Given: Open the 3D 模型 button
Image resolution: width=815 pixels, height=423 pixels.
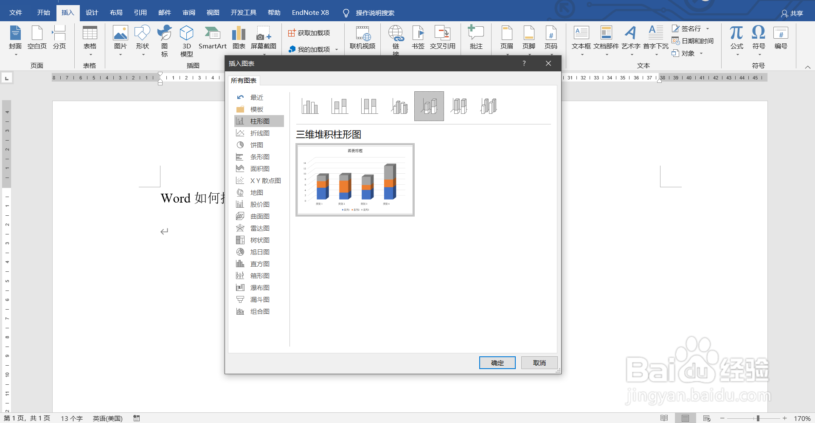Looking at the screenshot, I should [186, 41].
